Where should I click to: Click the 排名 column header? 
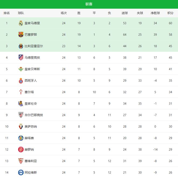click(7, 13)
